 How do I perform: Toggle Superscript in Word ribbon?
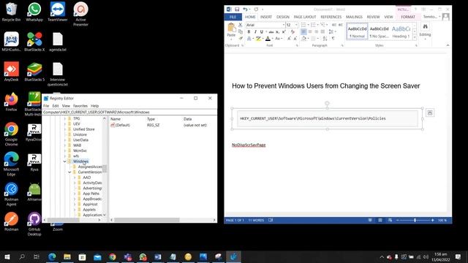pos(284,31)
